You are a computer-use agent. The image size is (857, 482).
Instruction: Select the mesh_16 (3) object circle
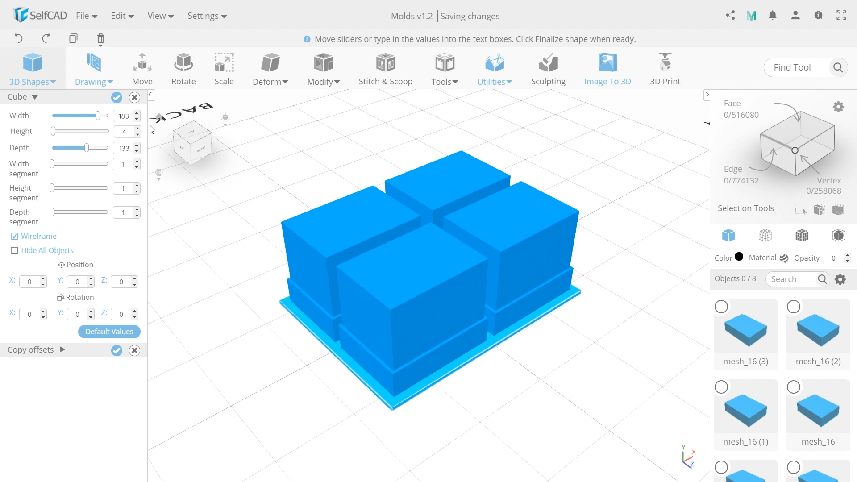click(x=721, y=307)
